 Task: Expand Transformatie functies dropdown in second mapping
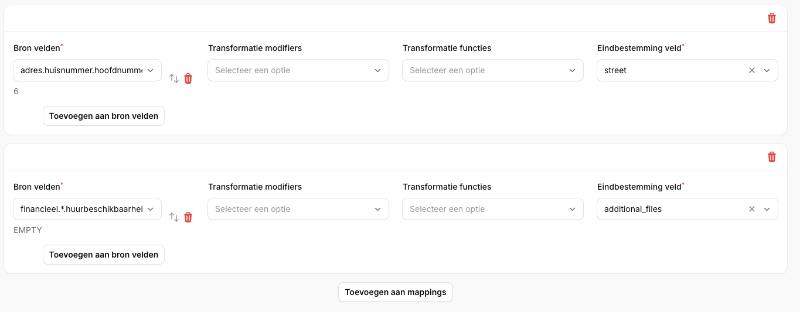[493, 209]
